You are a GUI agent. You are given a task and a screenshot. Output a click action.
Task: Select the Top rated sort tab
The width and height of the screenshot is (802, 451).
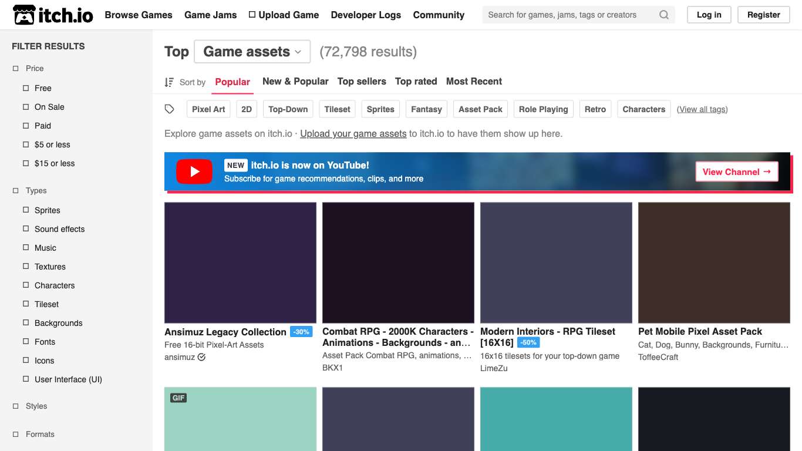point(416,81)
